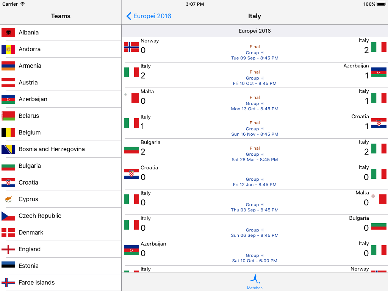
Task: Tap the Albania flag icon
Action: [x=8, y=33]
